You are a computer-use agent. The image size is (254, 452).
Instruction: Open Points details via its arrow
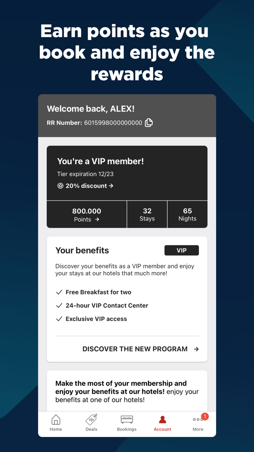[97, 219]
